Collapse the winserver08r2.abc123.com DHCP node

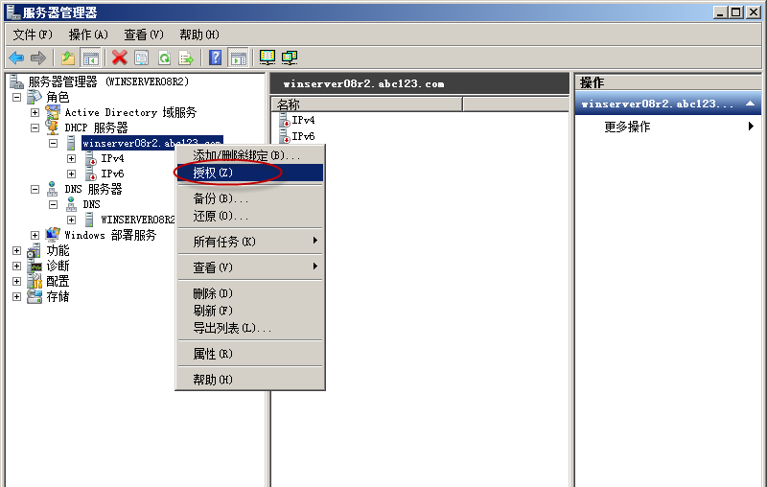point(54,143)
